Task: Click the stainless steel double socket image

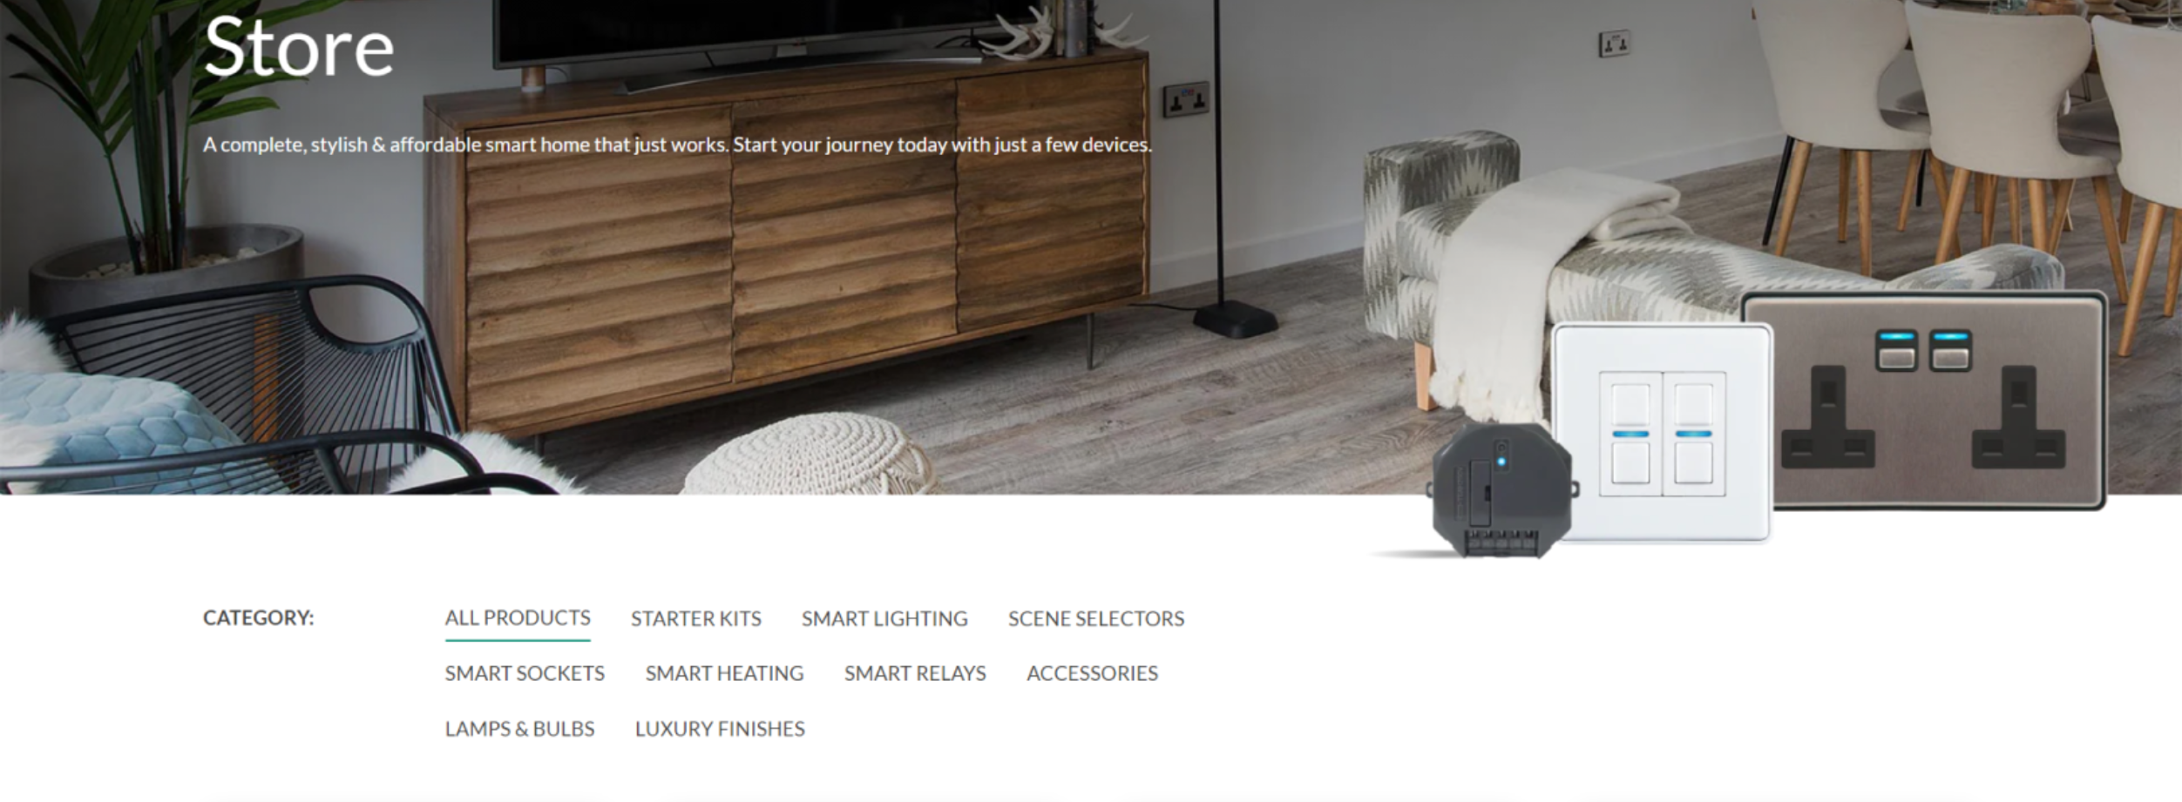Action: click(x=1923, y=401)
